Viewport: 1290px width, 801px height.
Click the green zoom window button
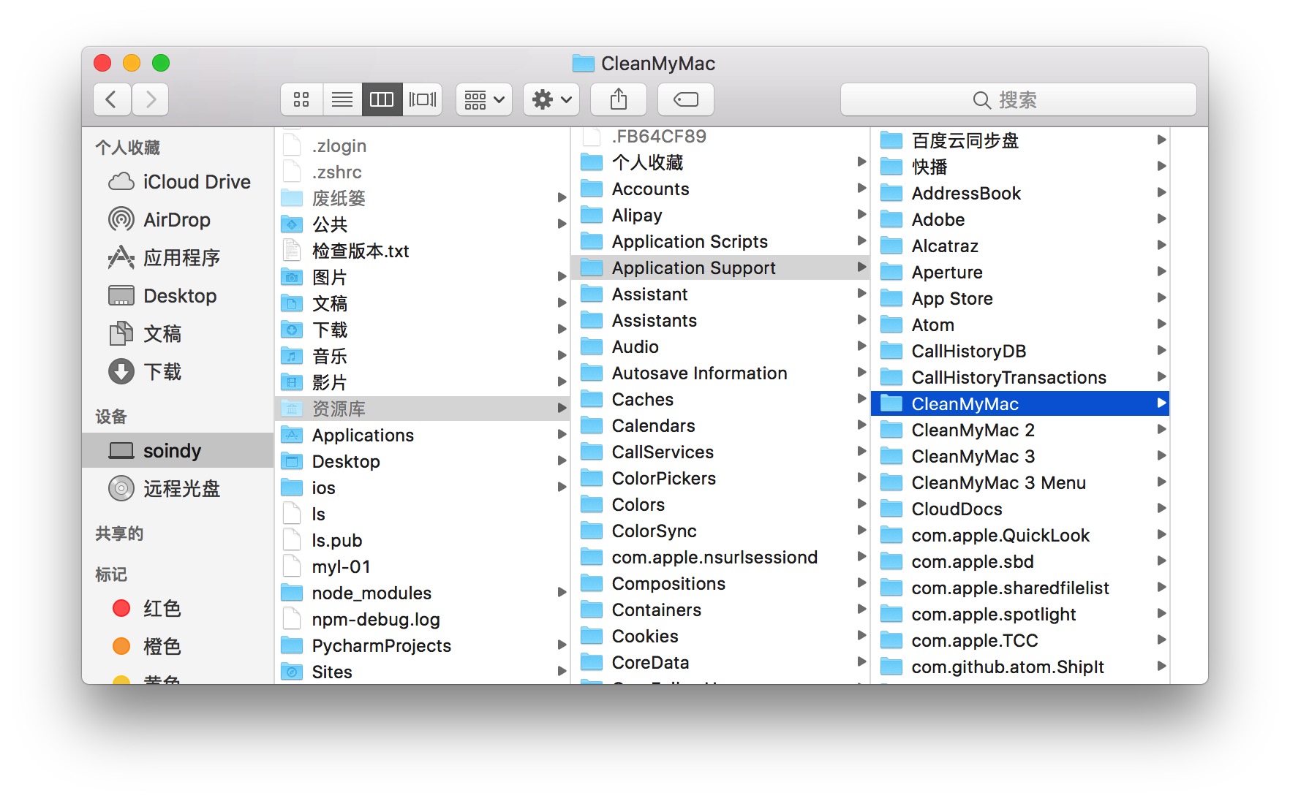[161, 63]
